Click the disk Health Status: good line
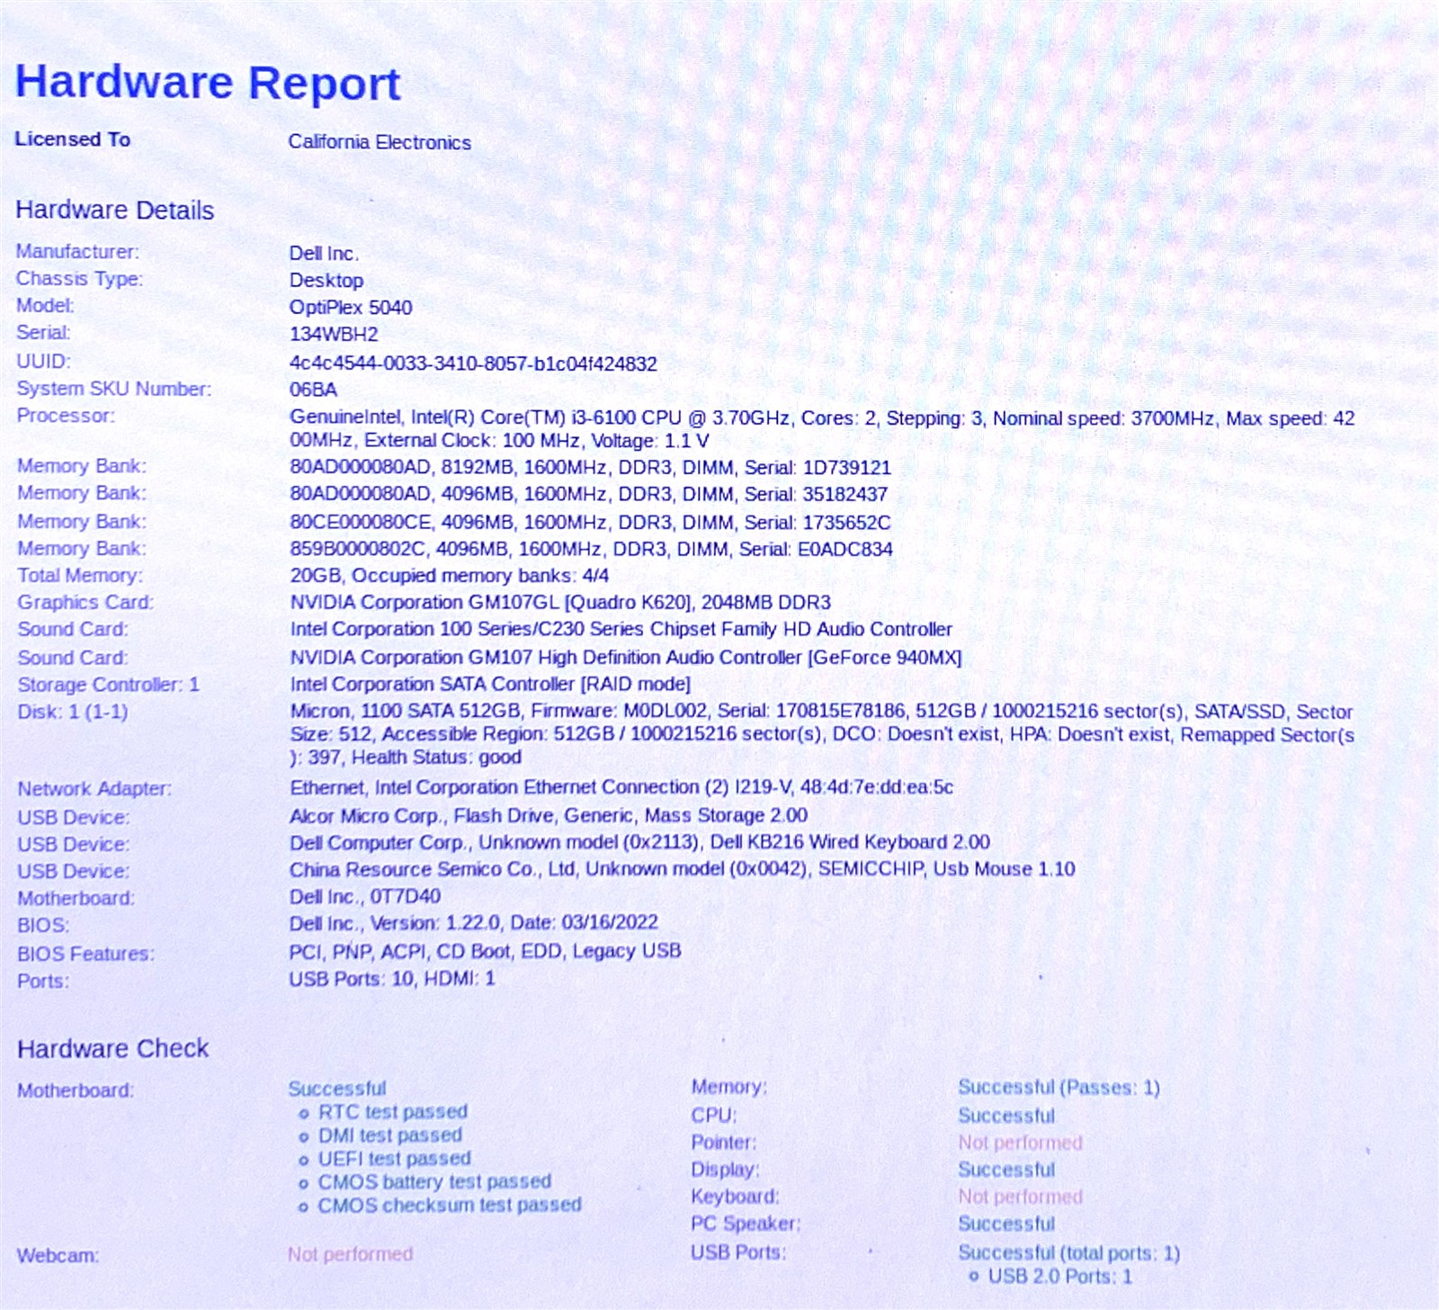 point(406,758)
